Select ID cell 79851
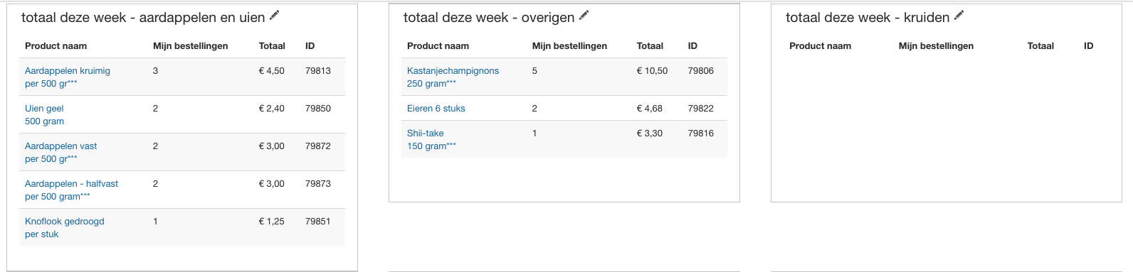 click(x=317, y=222)
